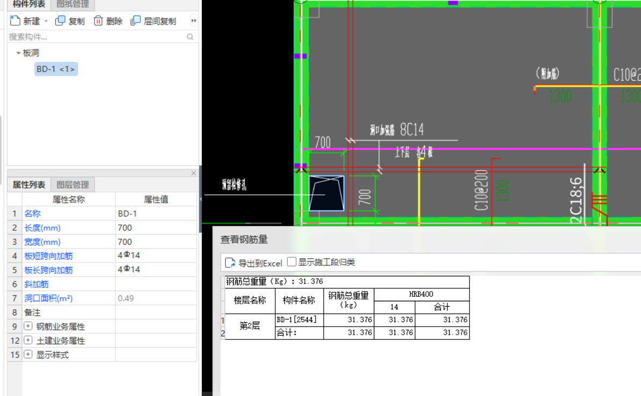Enable 显示施工段归类 checkbox
Image resolution: width=641 pixels, height=396 pixels.
(x=291, y=262)
